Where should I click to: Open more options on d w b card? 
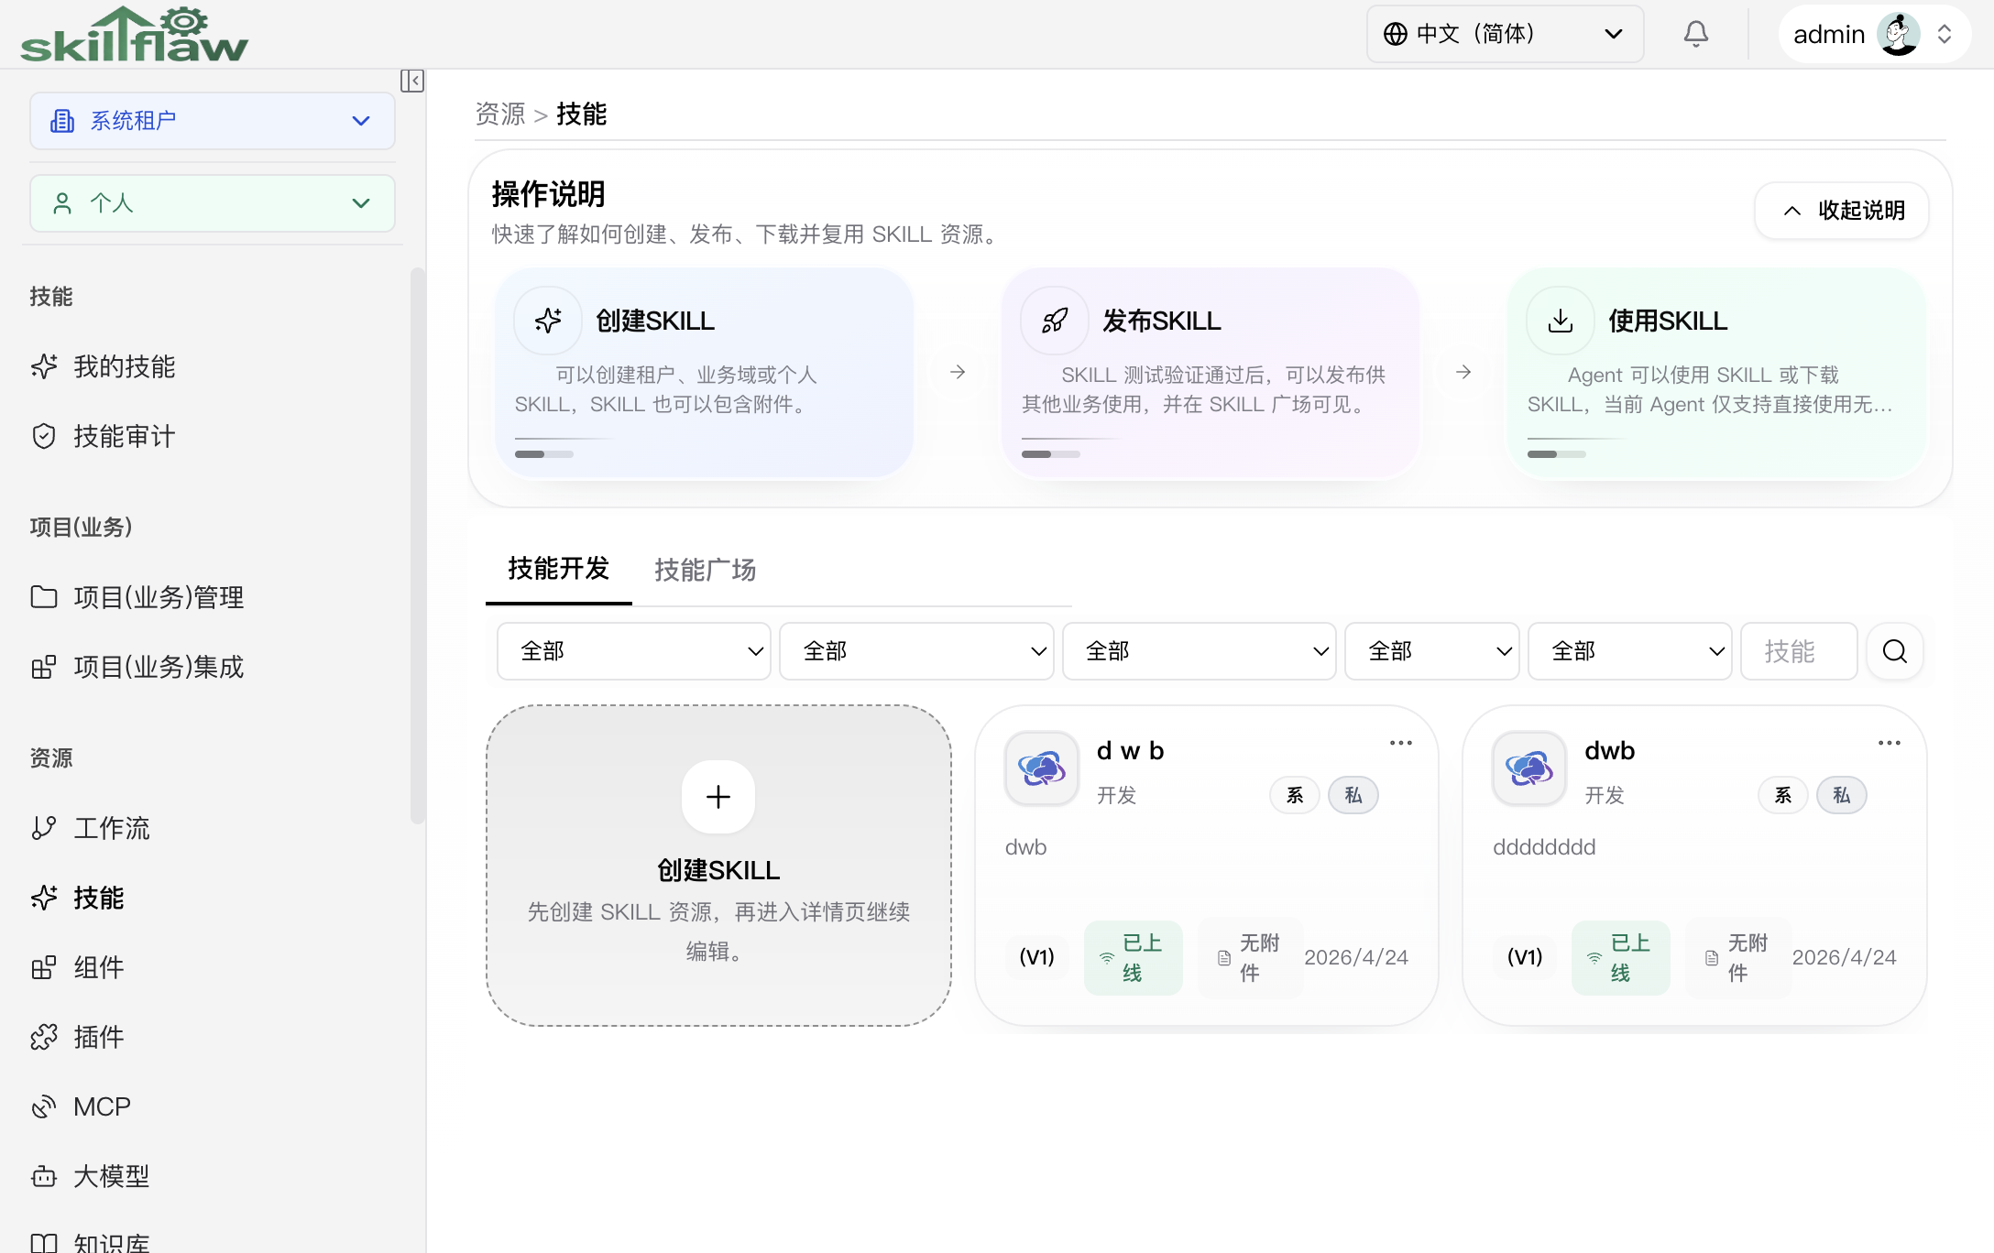point(1400,743)
